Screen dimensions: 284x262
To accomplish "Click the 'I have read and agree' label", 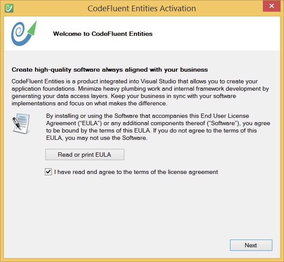I will click(136, 172).
